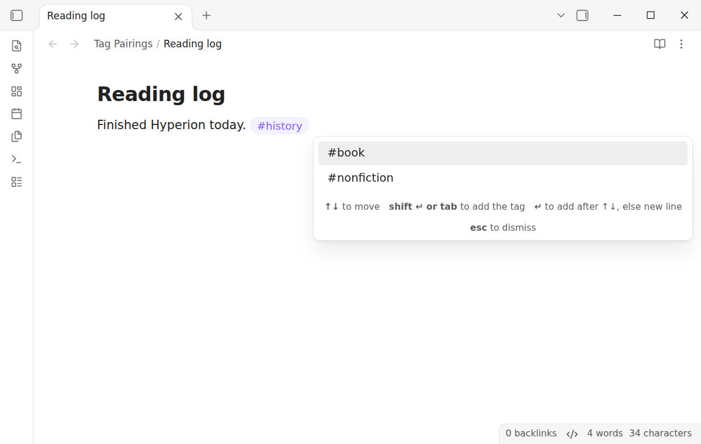
Task: Choose the #book tag suggestion
Action: [503, 153]
